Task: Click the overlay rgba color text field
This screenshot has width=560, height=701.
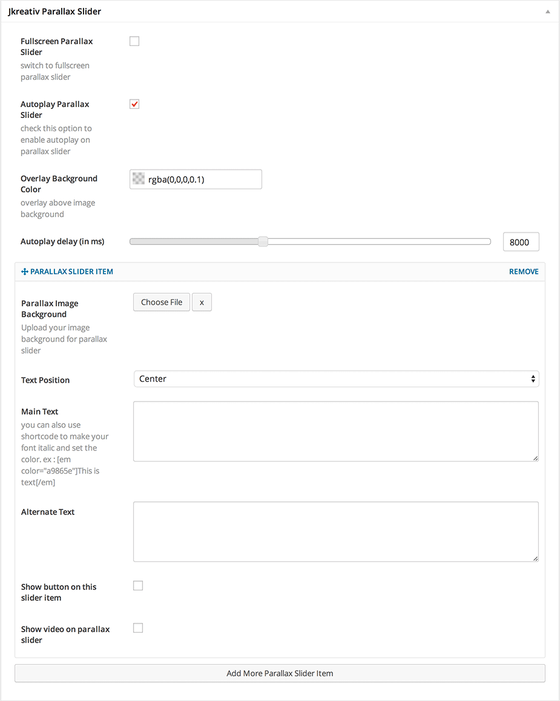Action: (x=202, y=179)
